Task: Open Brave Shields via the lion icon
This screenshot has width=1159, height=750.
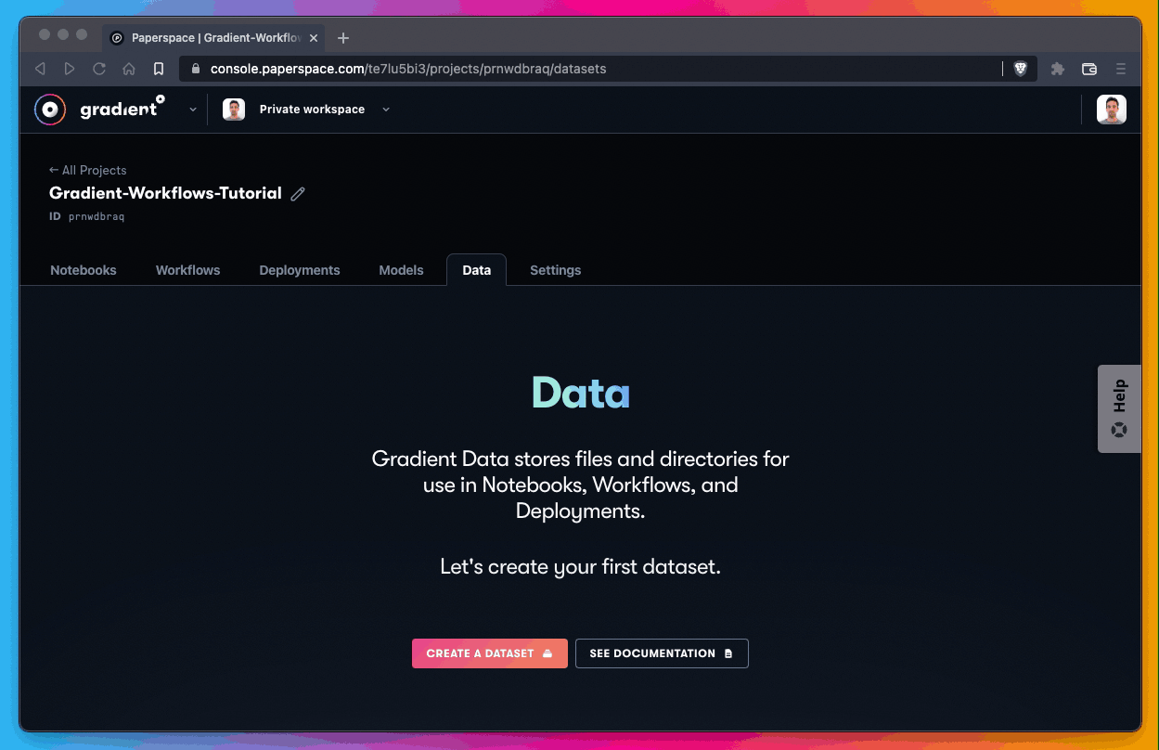Action: [x=1020, y=68]
